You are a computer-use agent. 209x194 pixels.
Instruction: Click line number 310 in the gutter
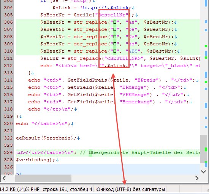[8, 51]
